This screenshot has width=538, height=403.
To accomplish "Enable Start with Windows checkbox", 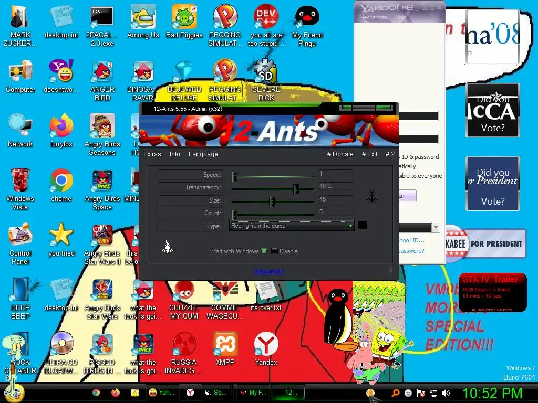I will coord(264,251).
